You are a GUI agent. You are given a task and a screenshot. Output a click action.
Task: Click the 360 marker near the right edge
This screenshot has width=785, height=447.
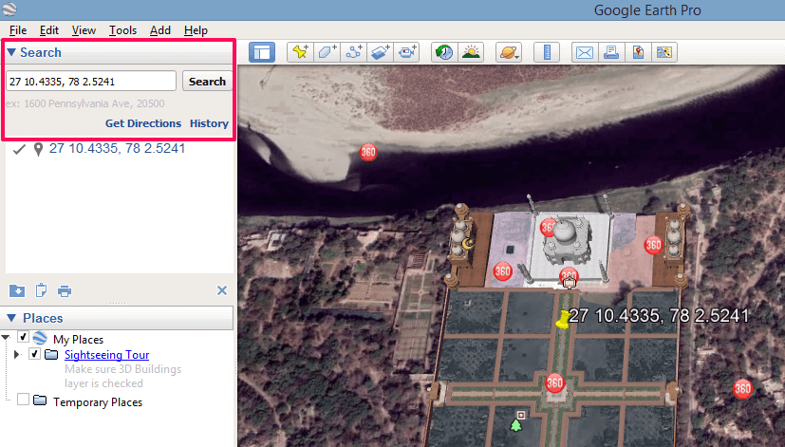click(742, 388)
